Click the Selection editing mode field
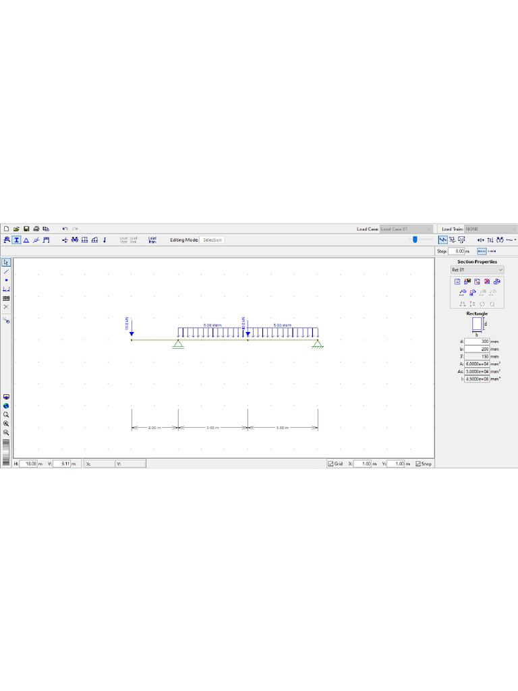 pyautogui.click(x=212, y=240)
